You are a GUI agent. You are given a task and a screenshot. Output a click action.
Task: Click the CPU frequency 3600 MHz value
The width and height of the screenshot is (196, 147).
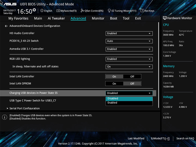pyautogui.click(x=168, y=35)
